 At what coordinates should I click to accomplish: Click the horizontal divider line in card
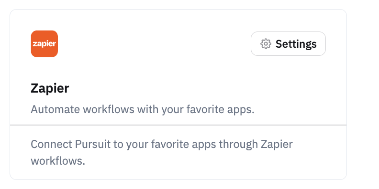[x=178, y=125]
